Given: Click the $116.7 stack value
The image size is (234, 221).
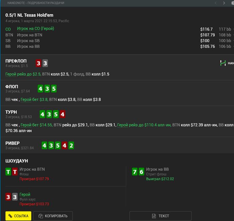Looking at the screenshot, I should point(206,29).
